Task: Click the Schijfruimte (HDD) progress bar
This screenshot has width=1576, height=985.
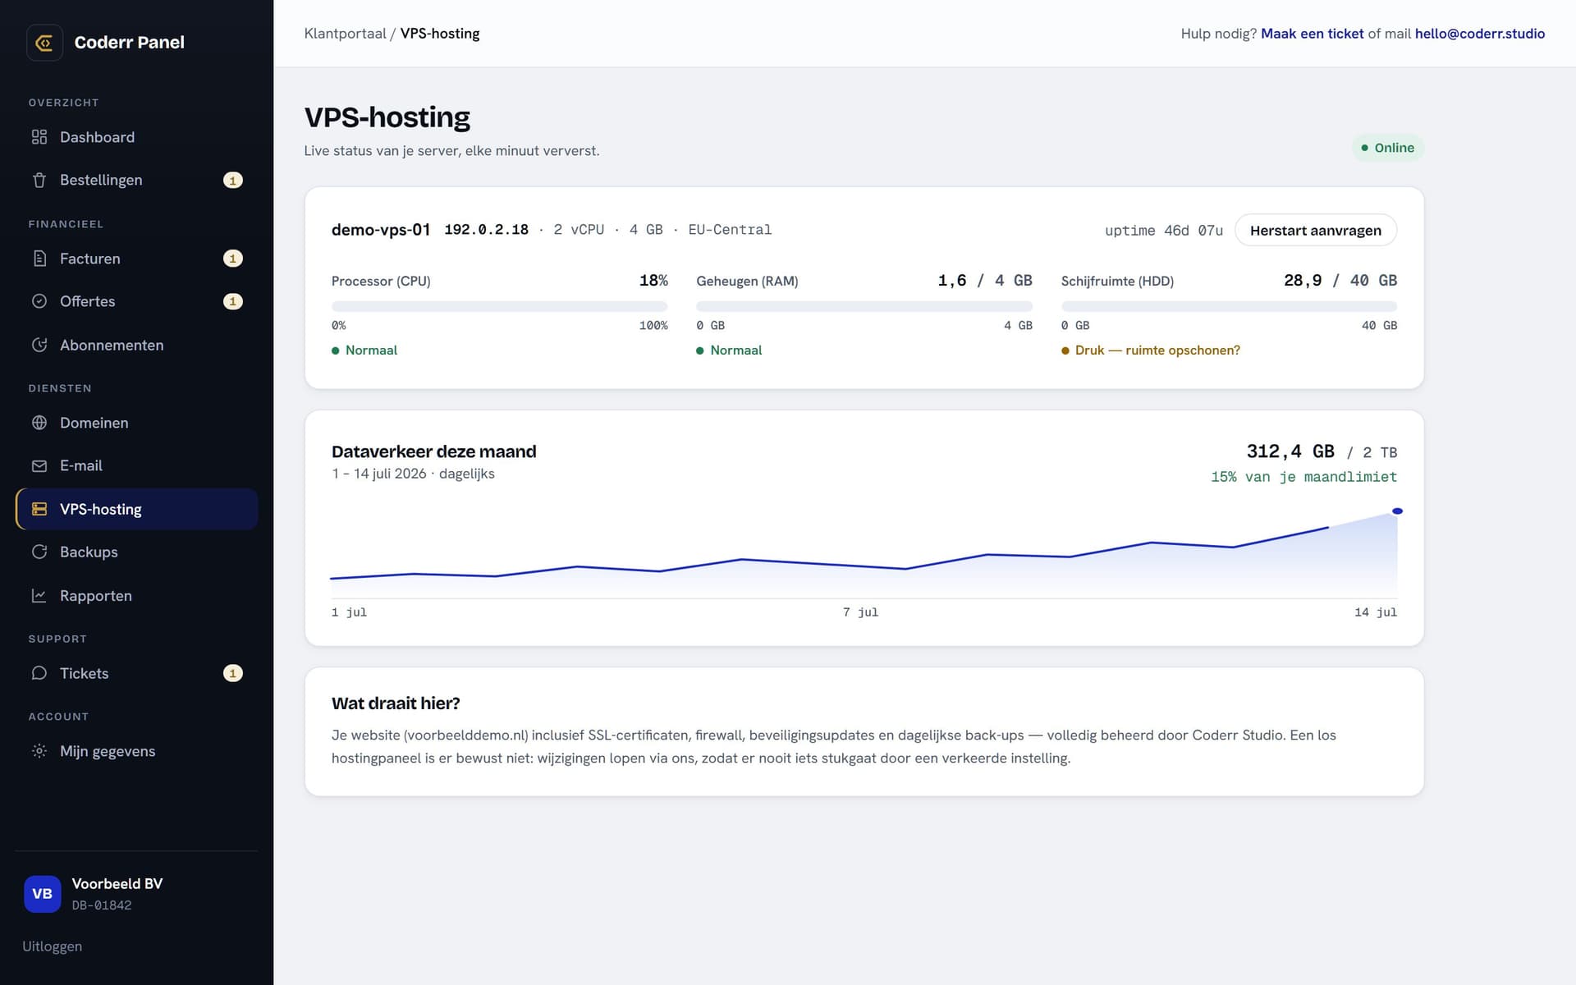Action: tap(1229, 306)
